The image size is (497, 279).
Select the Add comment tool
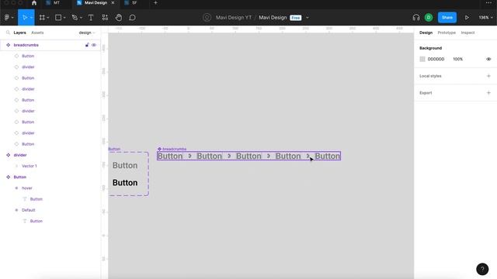[133, 18]
